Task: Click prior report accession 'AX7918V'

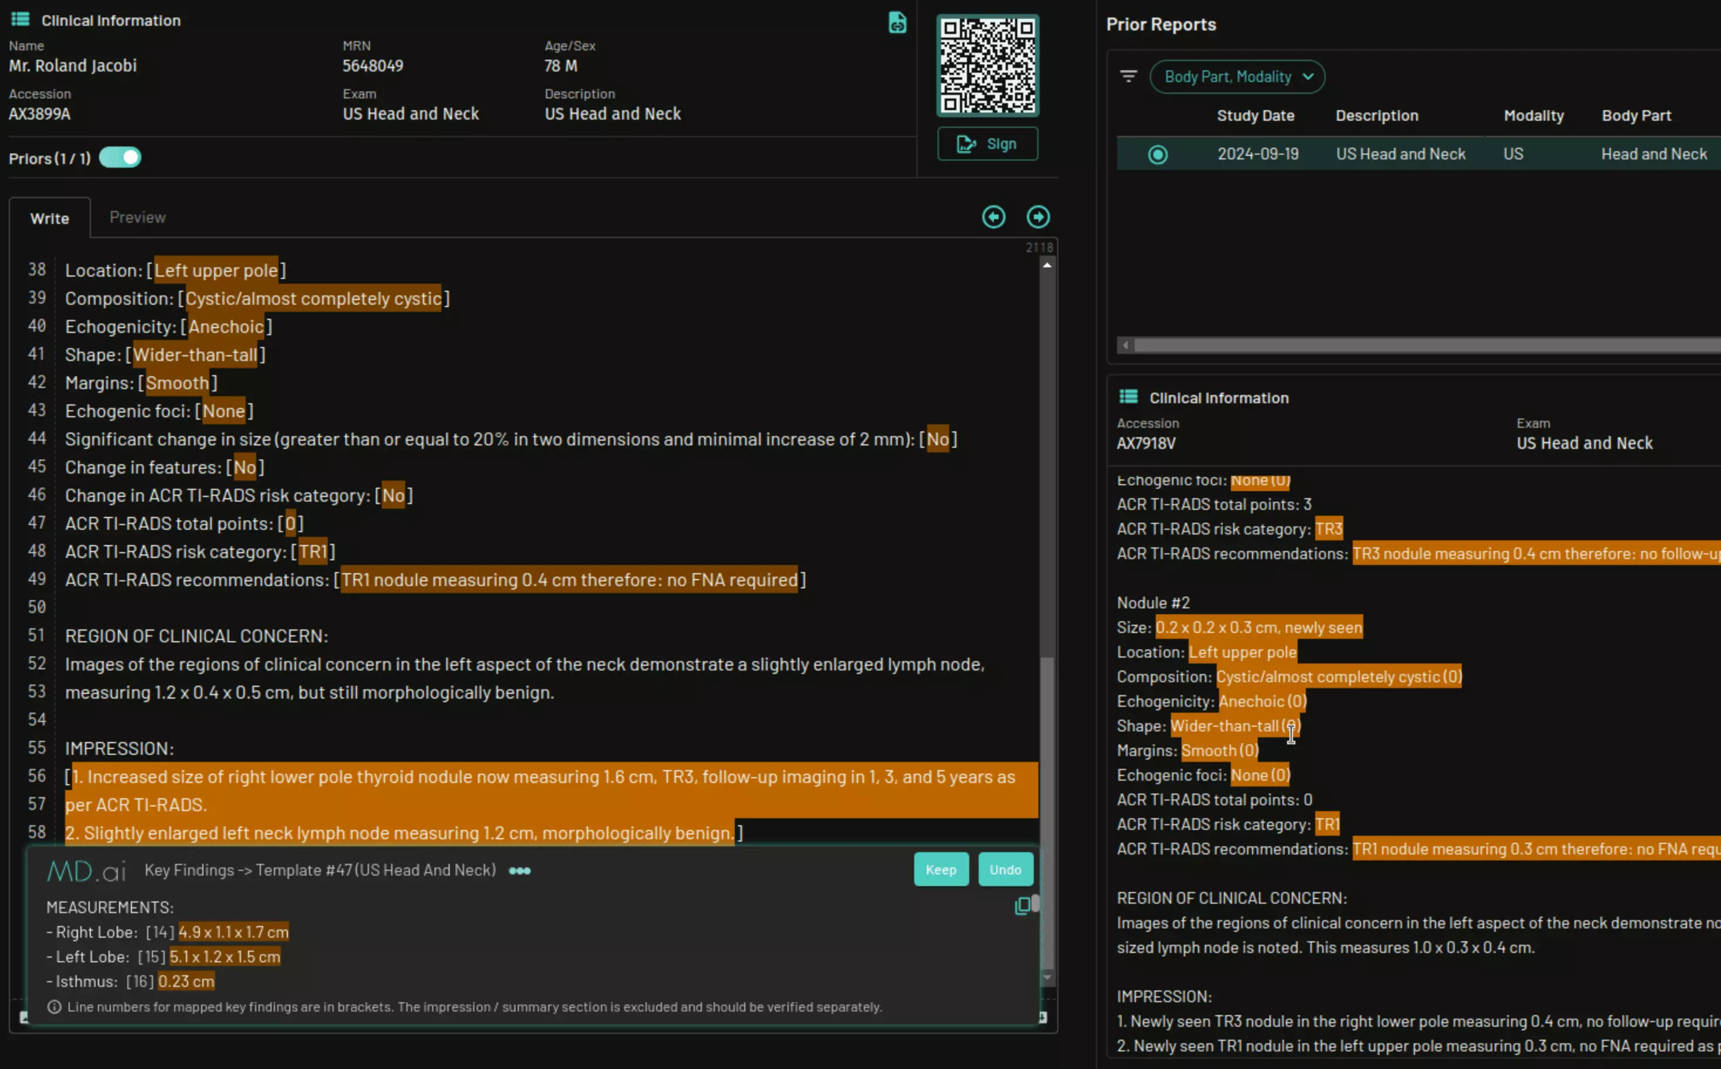Action: click(x=1146, y=443)
